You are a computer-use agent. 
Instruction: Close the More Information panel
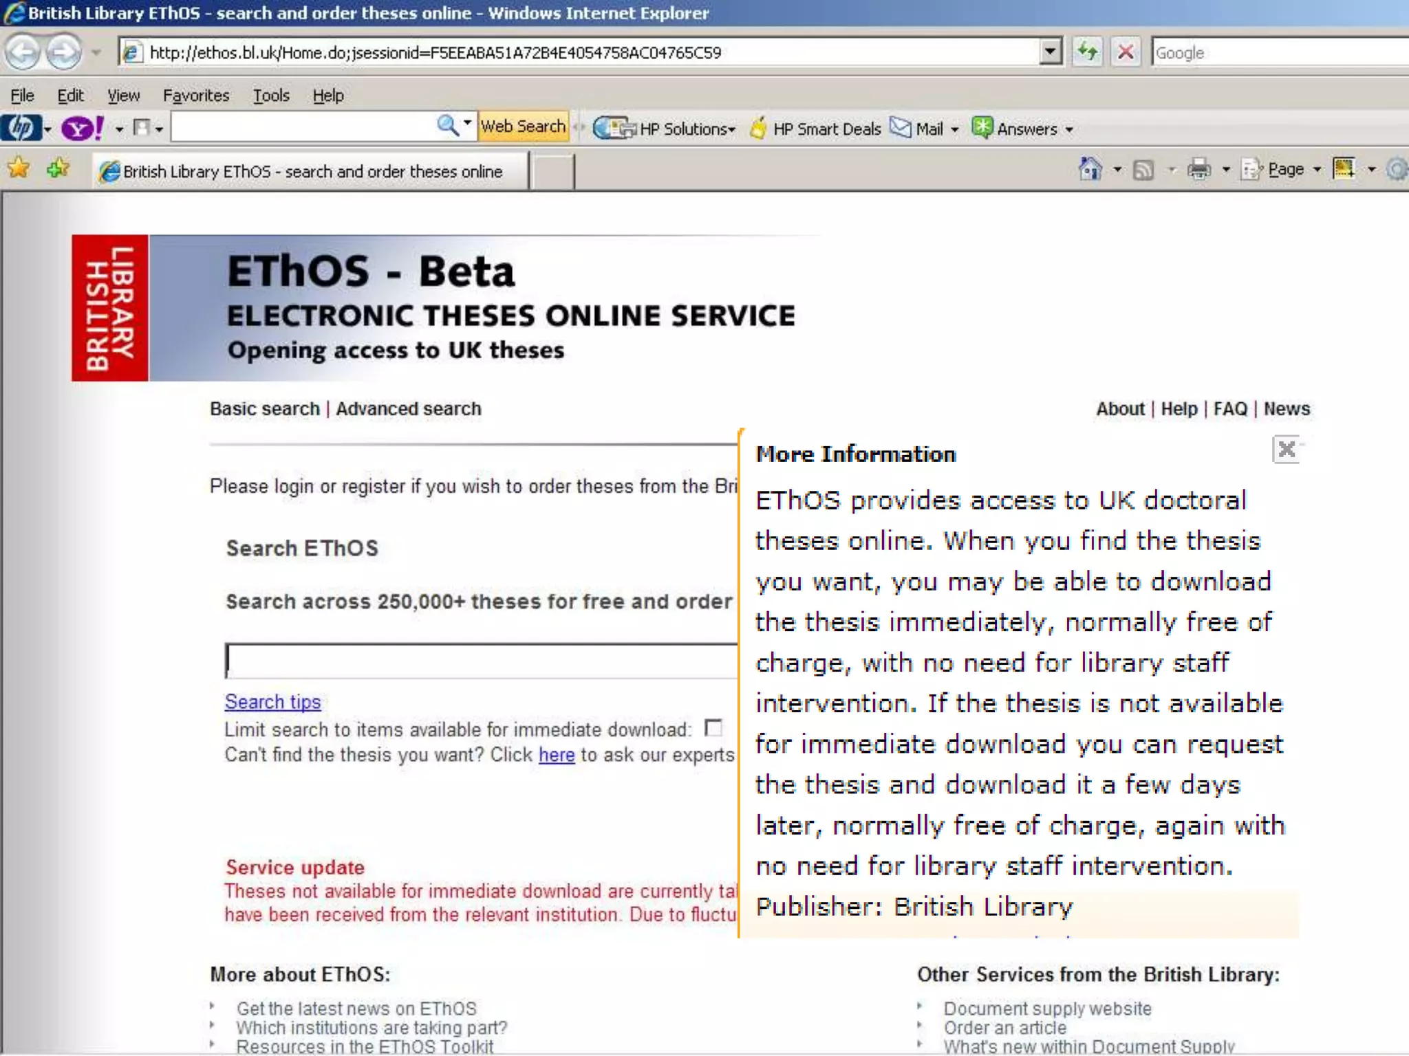tap(1286, 450)
